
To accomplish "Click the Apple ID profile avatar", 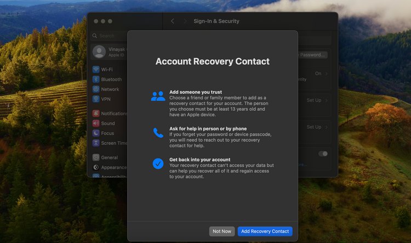I will pyautogui.click(x=99, y=52).
